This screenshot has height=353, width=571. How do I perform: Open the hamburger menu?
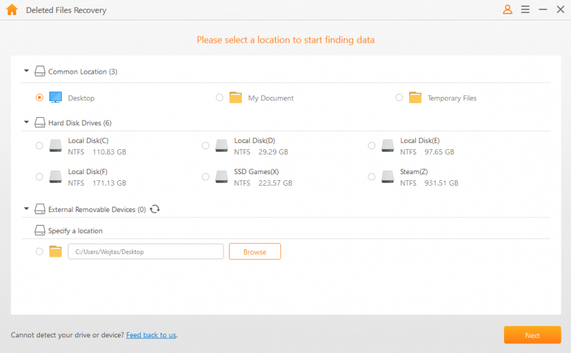coord(526,9)
